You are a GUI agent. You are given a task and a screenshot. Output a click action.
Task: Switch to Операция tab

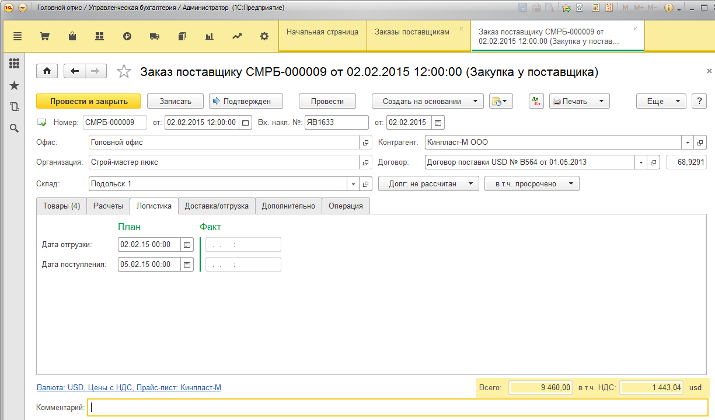tap(346, 206)
